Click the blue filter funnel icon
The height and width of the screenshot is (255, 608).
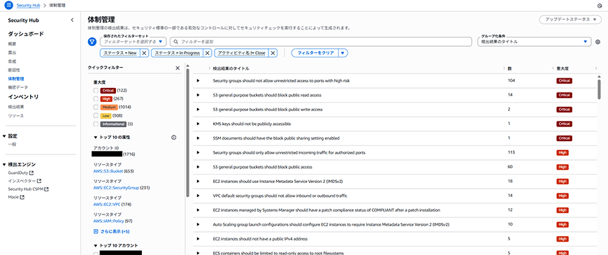tap(92, 41)
